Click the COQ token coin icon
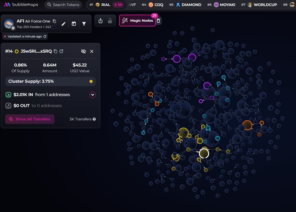This screenshot has height=212, width=296. pos(151,5)
